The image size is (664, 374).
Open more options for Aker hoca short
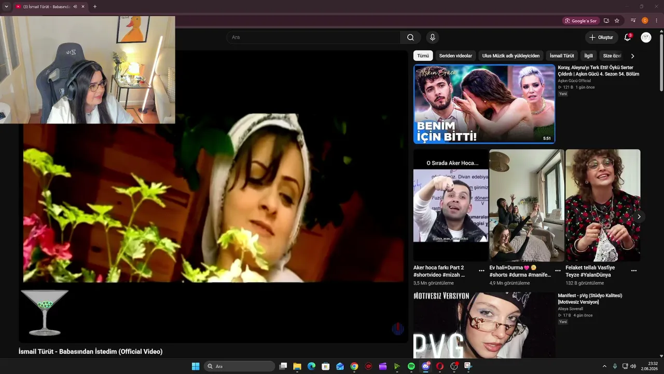[481, 271]
